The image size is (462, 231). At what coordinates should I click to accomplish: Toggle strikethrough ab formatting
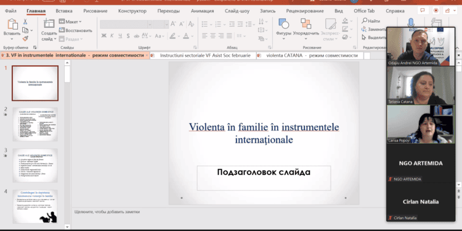(136, 36)
